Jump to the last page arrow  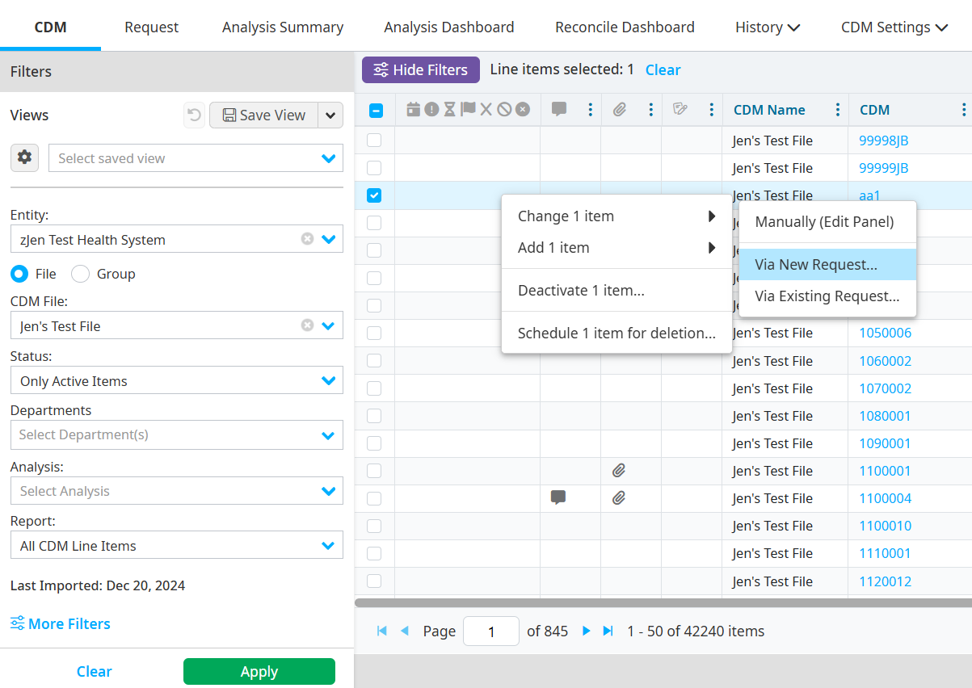click(608, 631)
